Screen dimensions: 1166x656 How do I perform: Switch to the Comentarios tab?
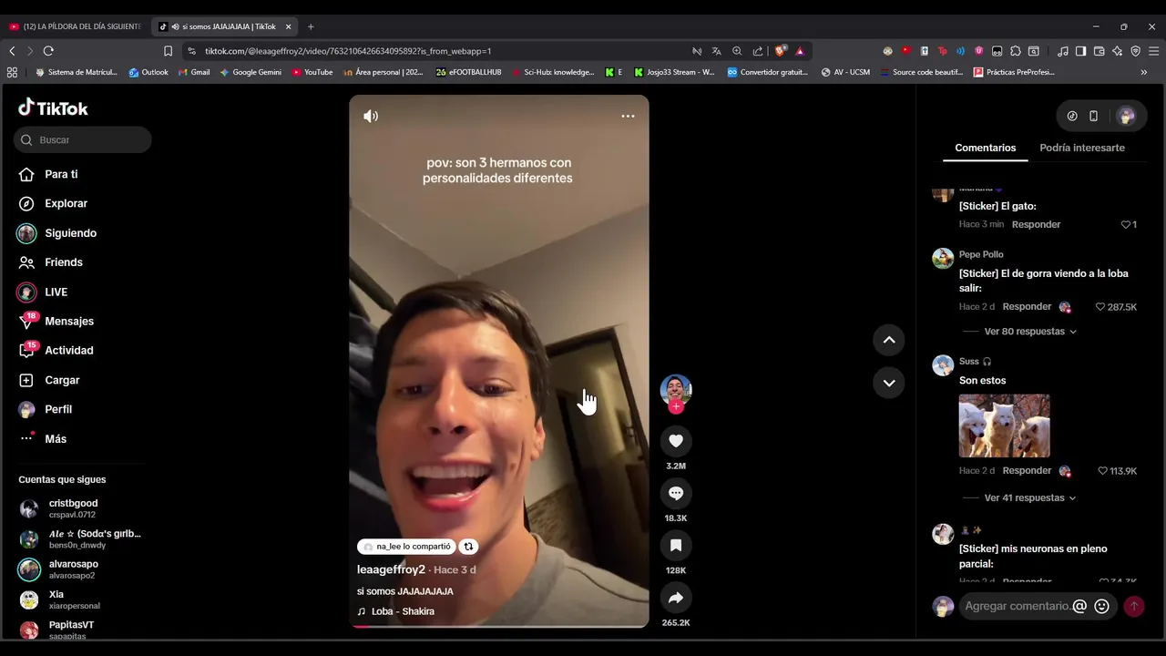(985, 148)
